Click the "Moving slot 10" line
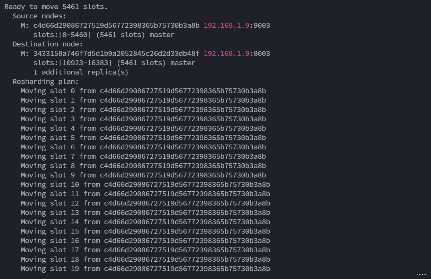This screenshot has height=279, width=431. click(145, 184)
